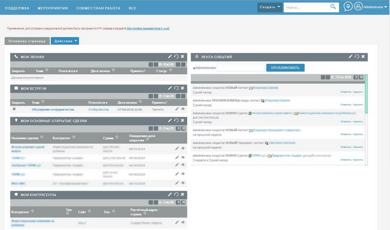390x230 pixels.
Task: Refresh the Мои звонки dashlet
Action: [x=177, y=57]
